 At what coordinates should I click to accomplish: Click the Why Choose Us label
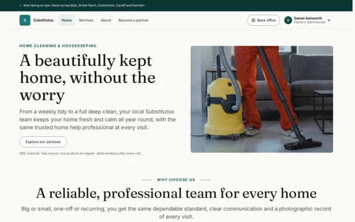[176, 180]
